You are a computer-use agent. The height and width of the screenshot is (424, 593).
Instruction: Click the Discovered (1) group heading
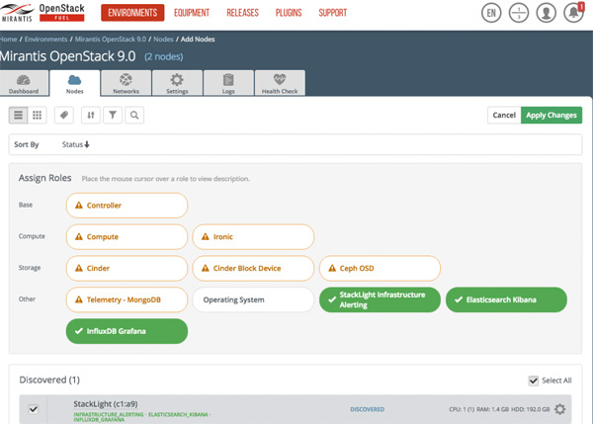(49, 380)
